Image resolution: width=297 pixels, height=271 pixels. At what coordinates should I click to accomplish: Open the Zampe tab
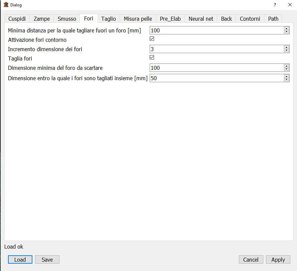point(42,19)
